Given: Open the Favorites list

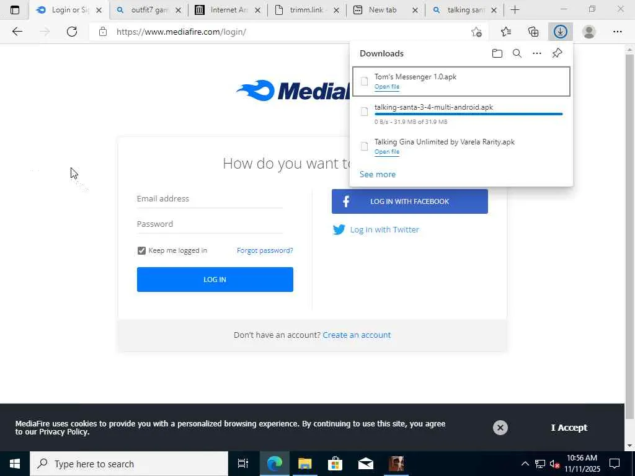Looking at the screenshot, I should coord(506,32).
